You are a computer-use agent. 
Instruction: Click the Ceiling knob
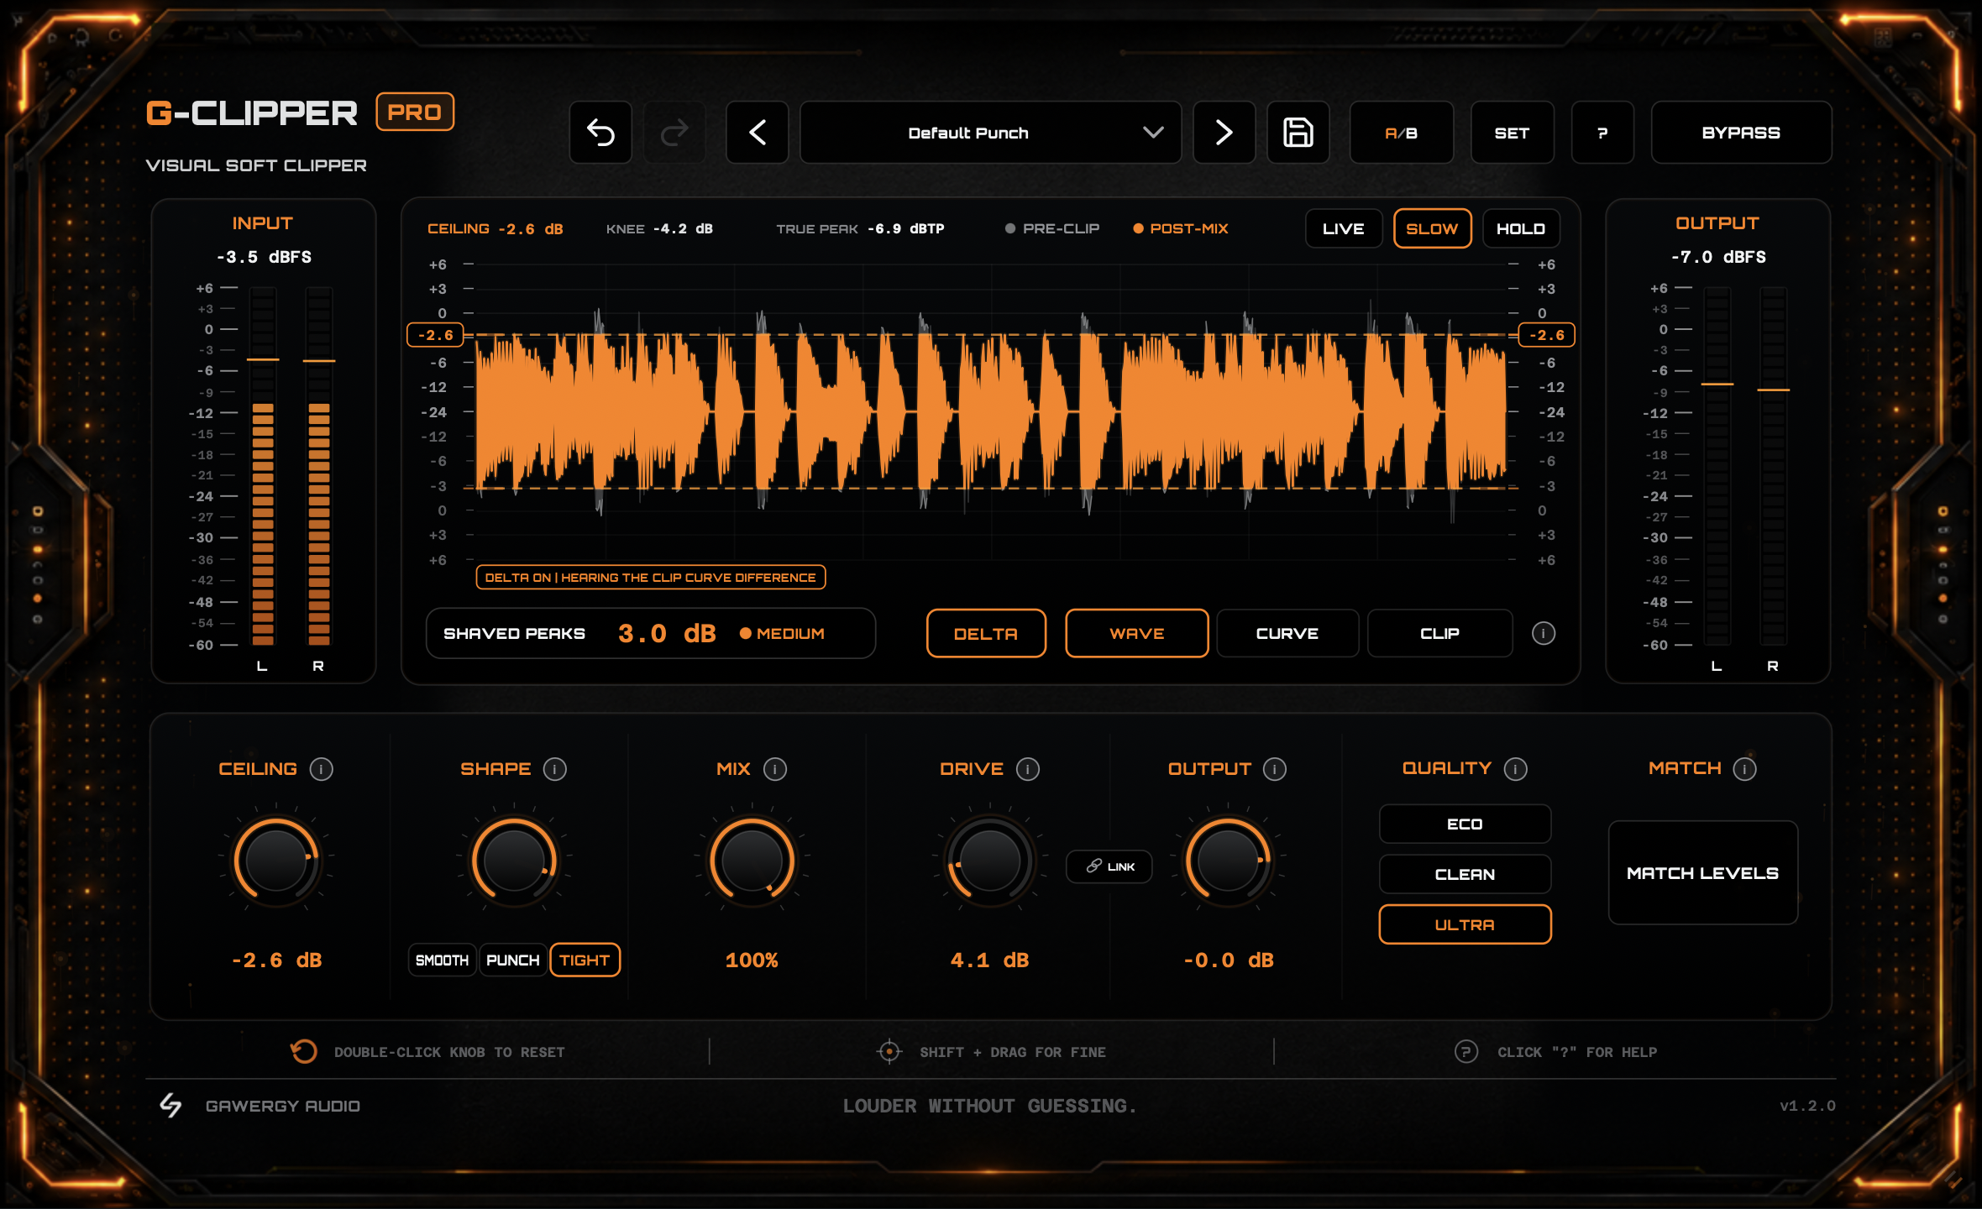[x=276, y=860]
